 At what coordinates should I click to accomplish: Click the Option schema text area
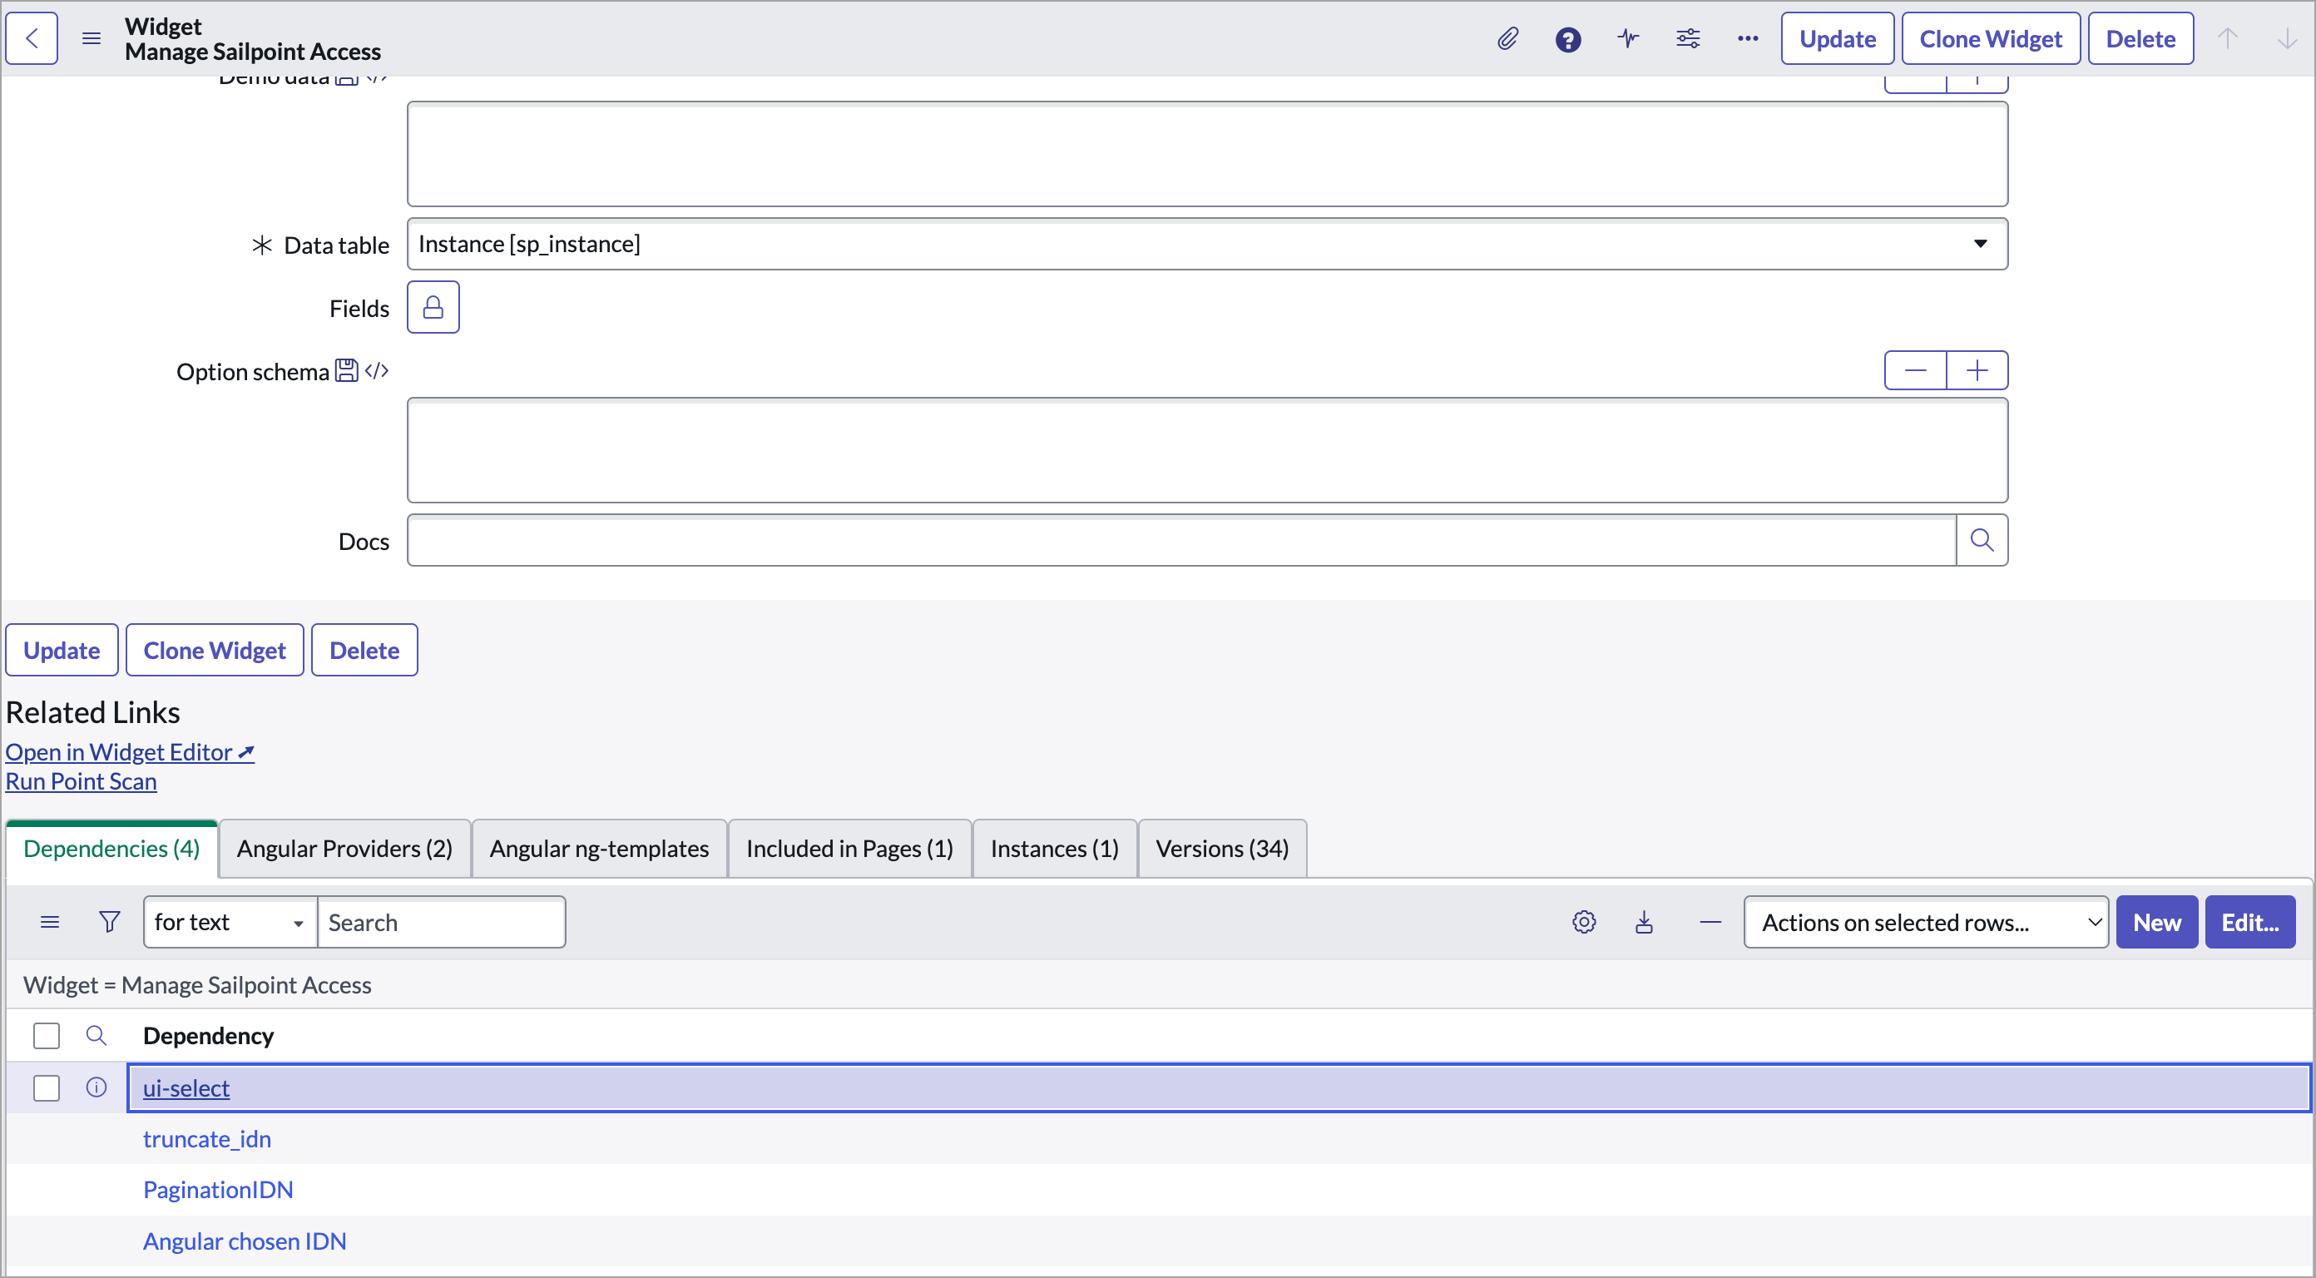pyautogui.click(x=1207, y=449)
